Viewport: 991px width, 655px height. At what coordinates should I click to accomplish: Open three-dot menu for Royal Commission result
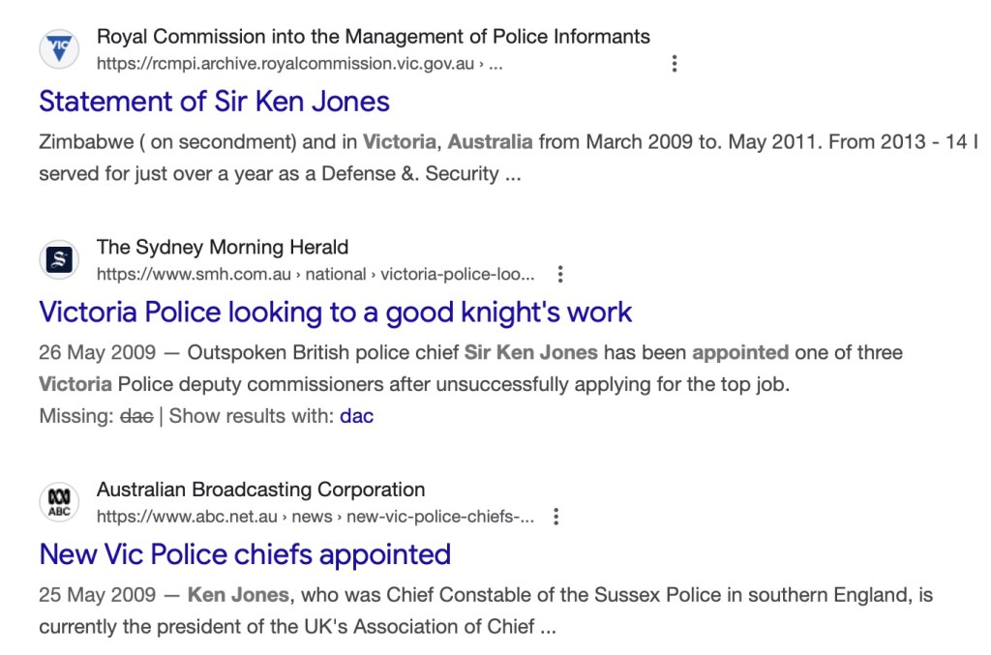coord(675,64)
